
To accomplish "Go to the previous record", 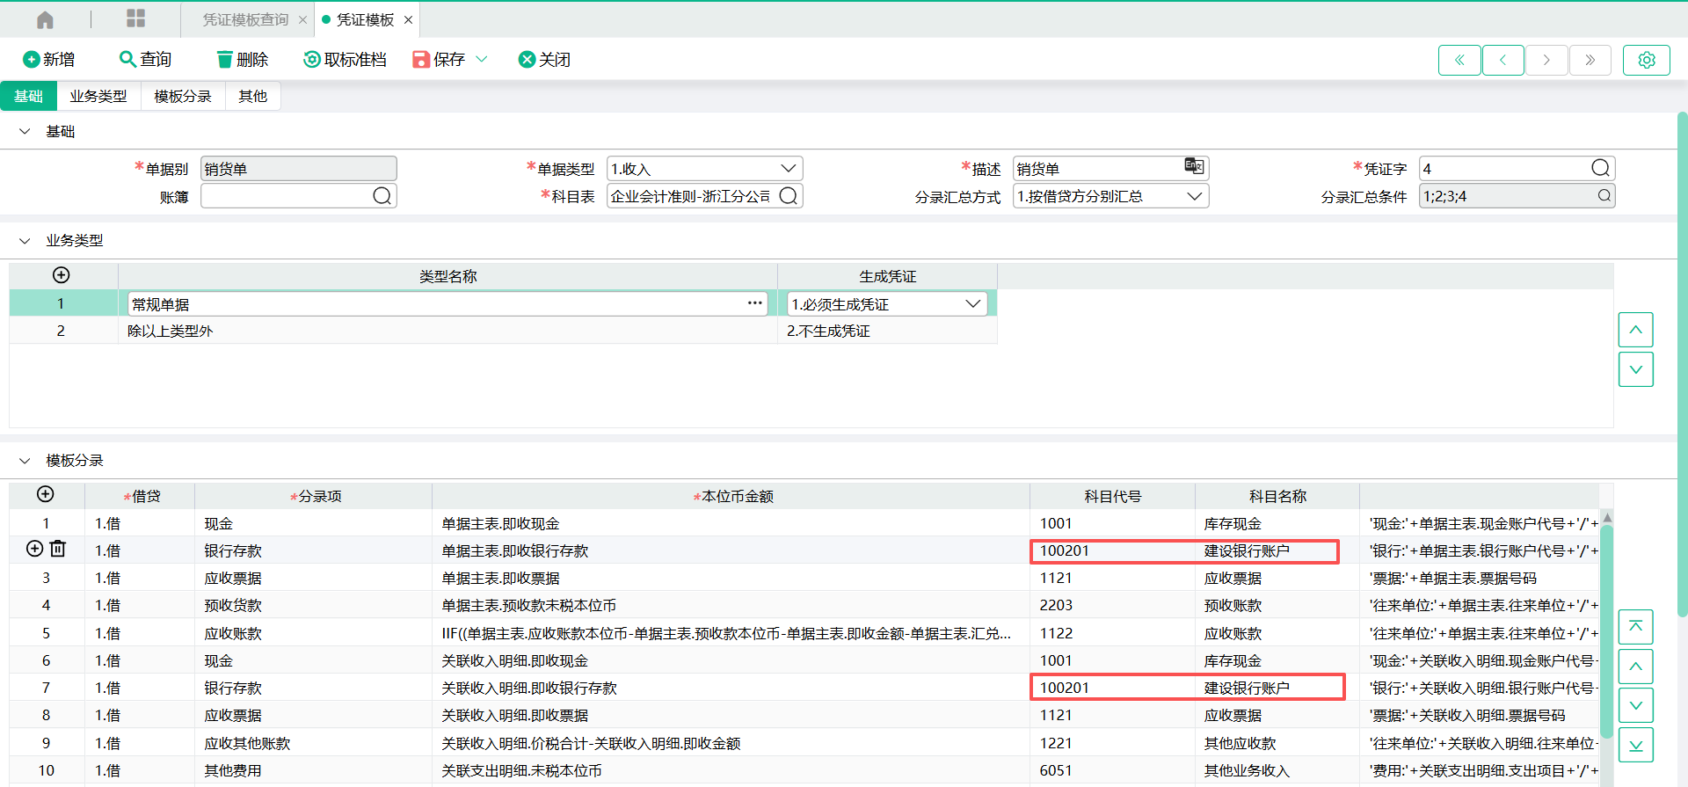I will coord(1503,60).
